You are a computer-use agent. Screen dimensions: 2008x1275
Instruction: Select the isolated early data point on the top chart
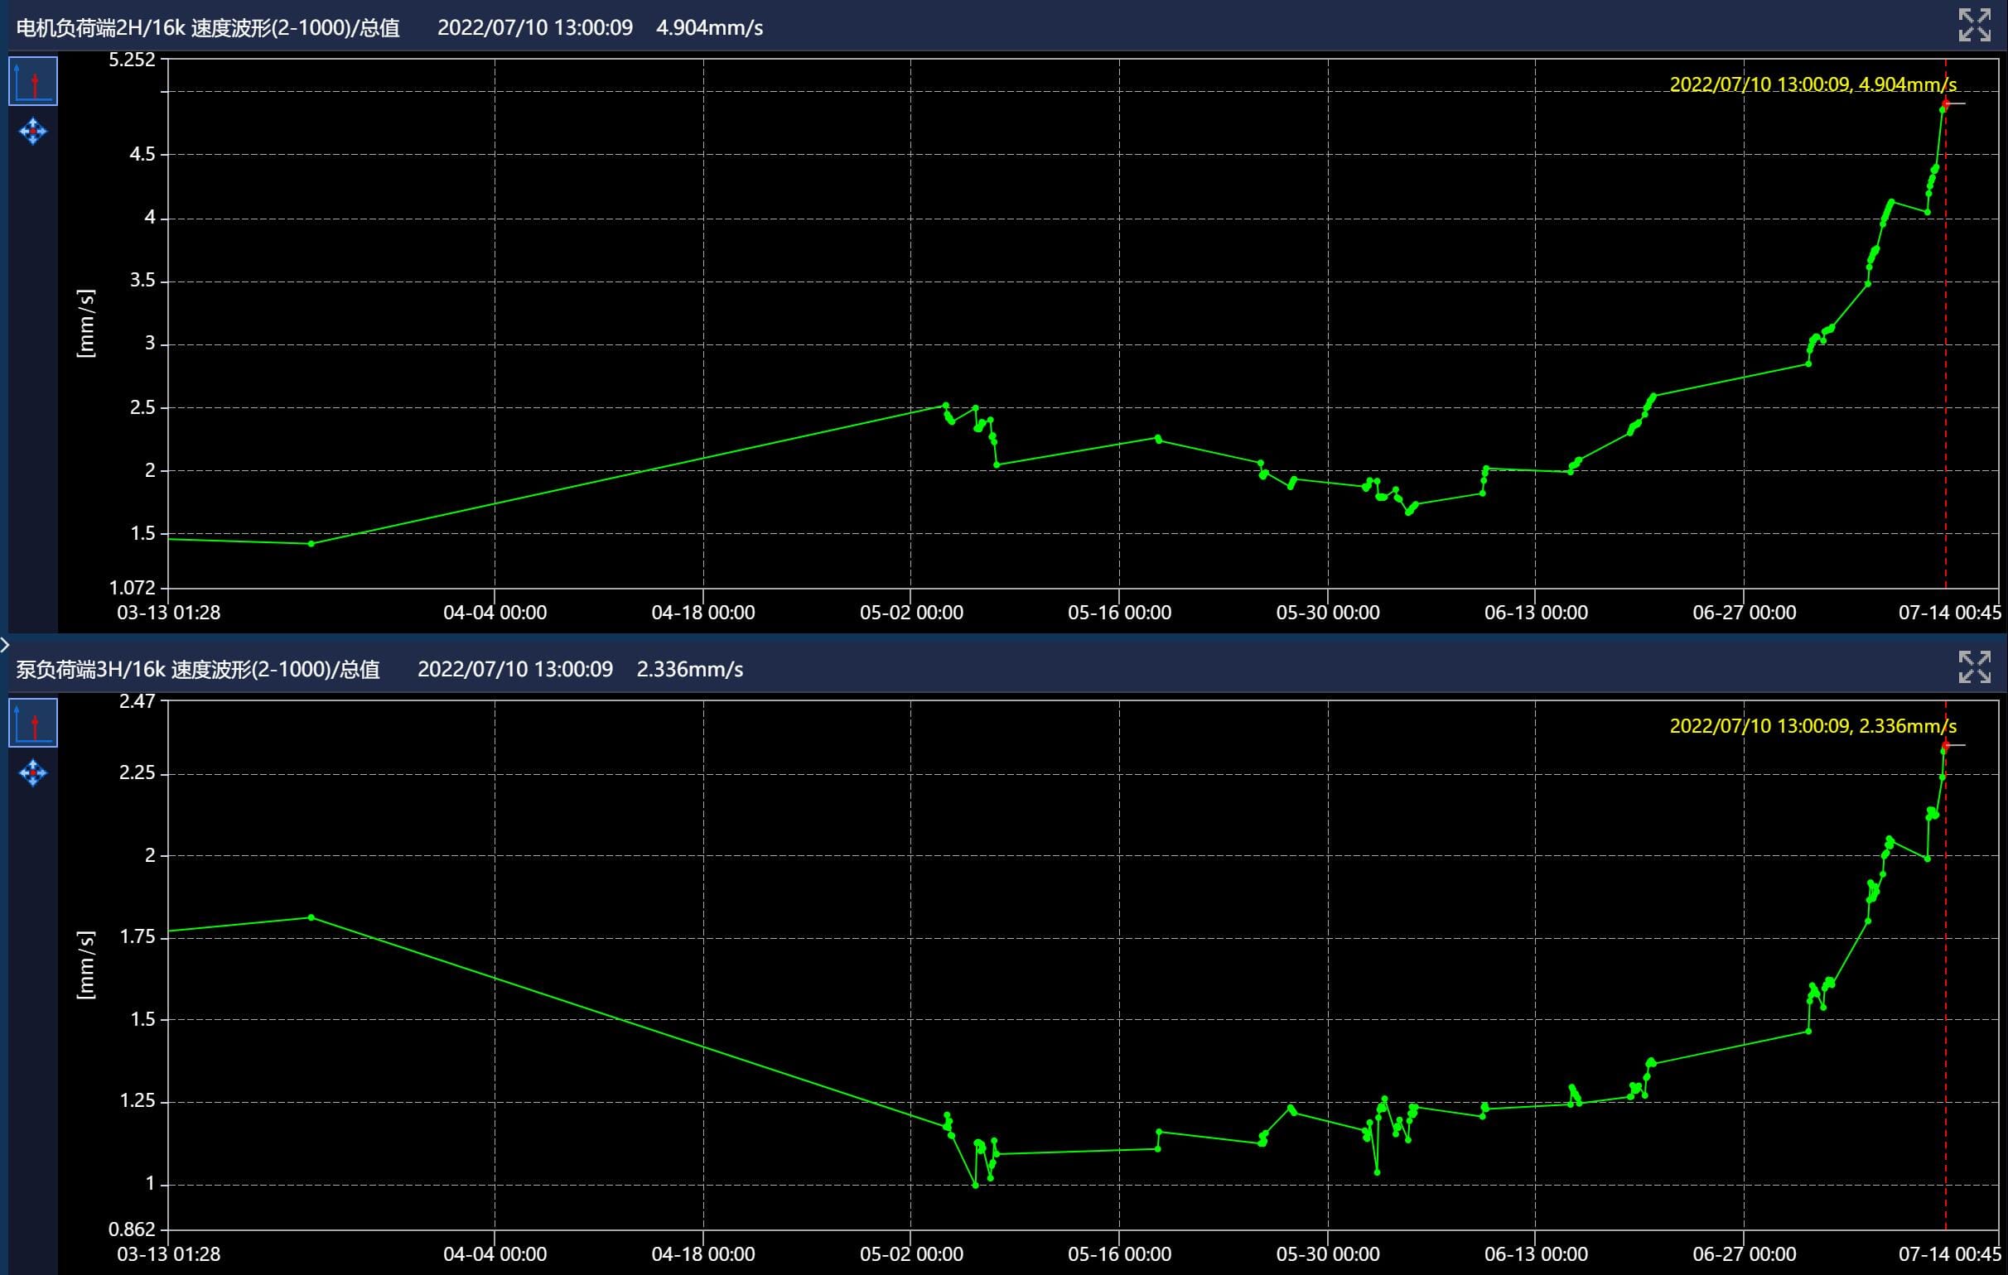click(311, 543)
